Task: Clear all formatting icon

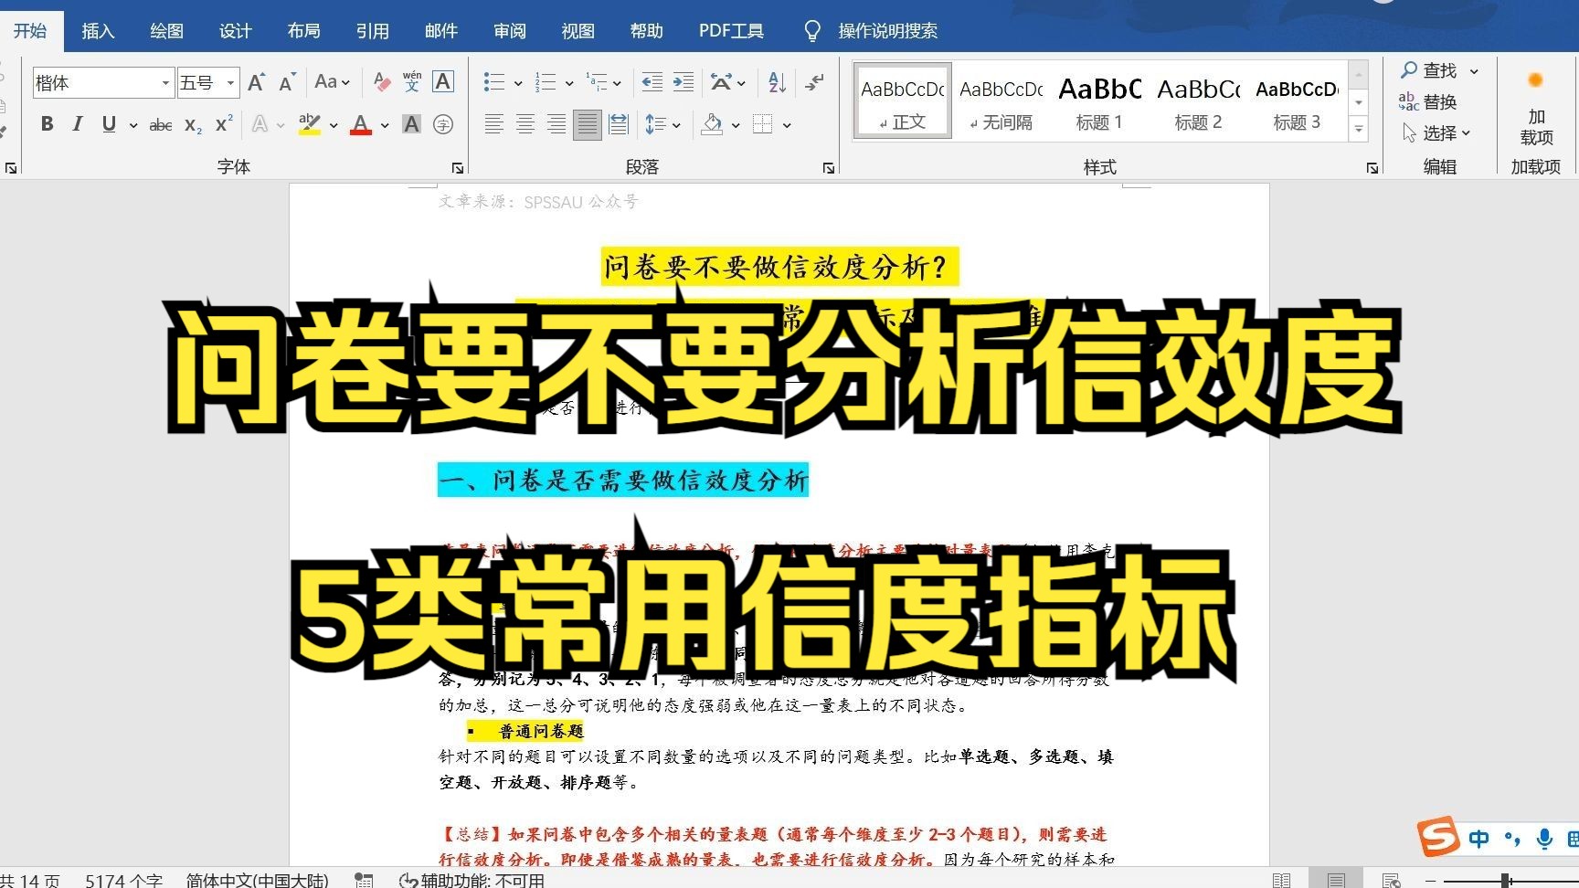Action: [x=382, y=82]
